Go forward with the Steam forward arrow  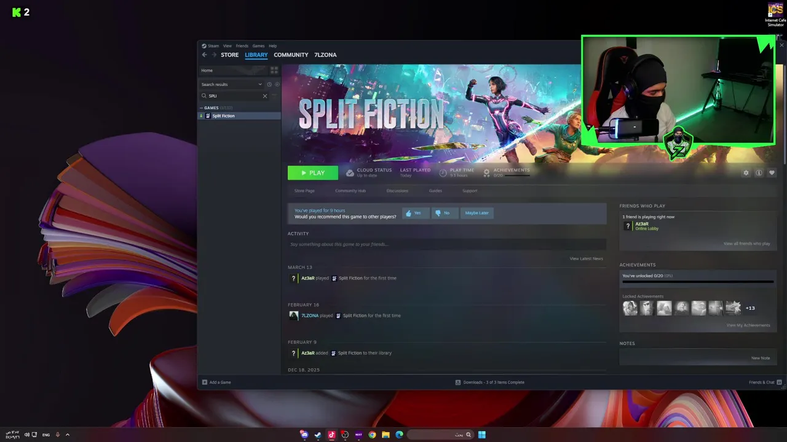[x=214, y=55]
